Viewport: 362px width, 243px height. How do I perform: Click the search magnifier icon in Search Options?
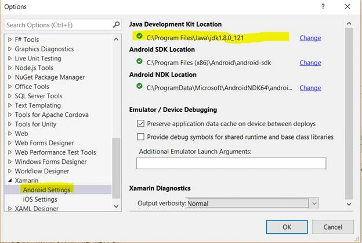click(x=117, y=24)
